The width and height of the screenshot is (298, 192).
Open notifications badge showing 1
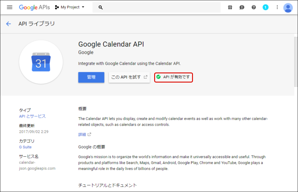click(265, 7)
